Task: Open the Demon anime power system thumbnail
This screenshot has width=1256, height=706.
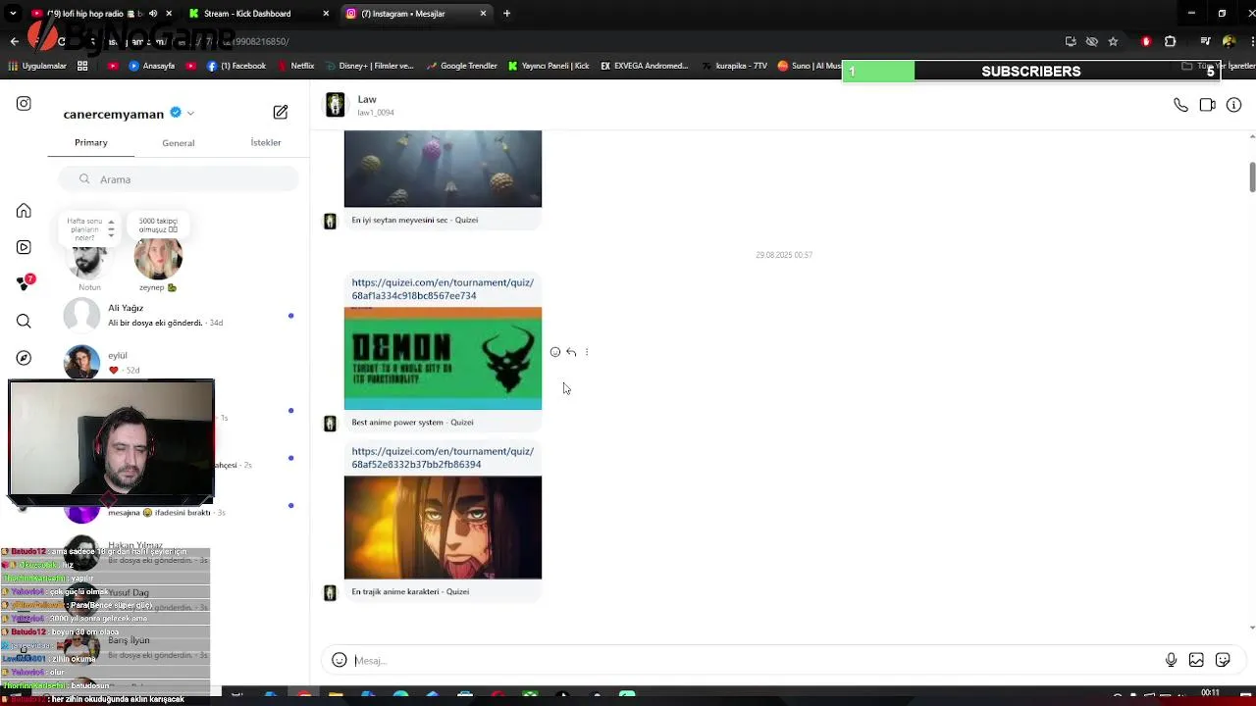Action: pos(443,358)
